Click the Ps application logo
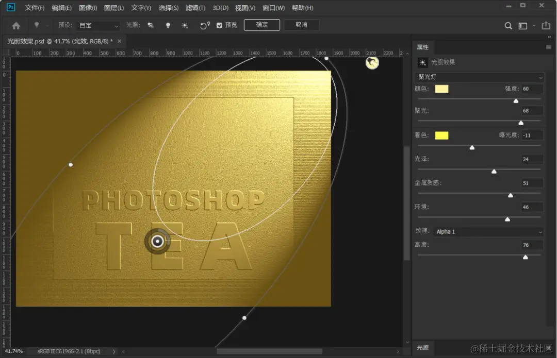 click(11, 7)
